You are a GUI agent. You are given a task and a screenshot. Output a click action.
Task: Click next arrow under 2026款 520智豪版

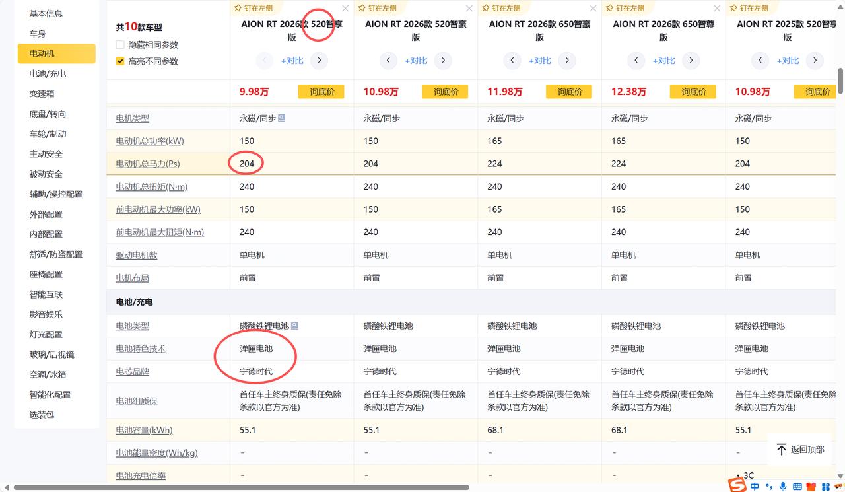click(444, 61)
